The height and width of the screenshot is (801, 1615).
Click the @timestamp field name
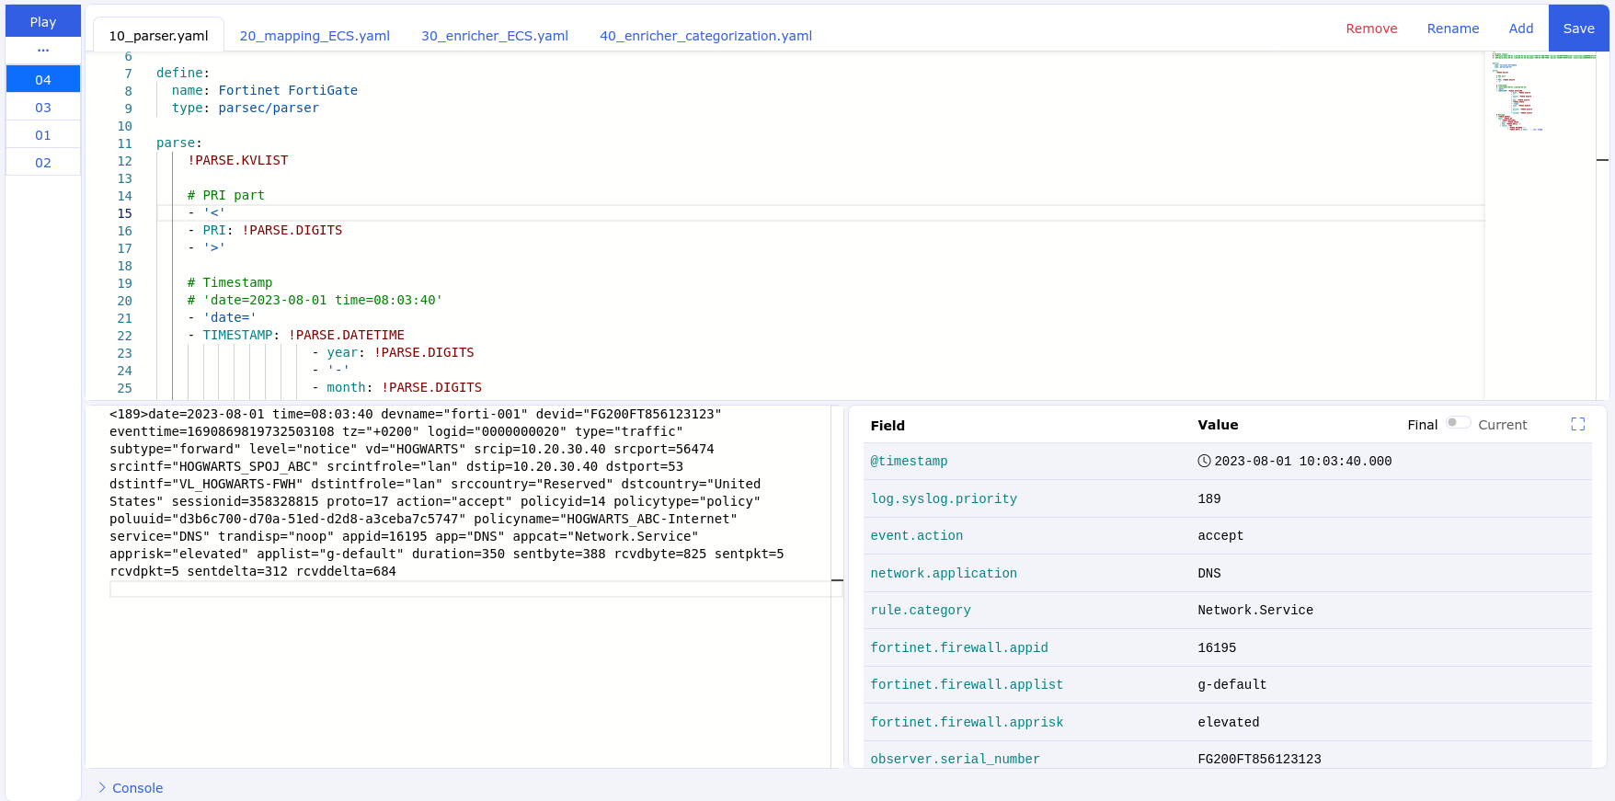(909, 461)
